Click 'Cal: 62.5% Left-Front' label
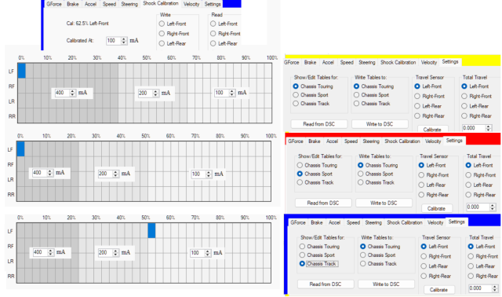502x297 pixels. click(87, 24)
